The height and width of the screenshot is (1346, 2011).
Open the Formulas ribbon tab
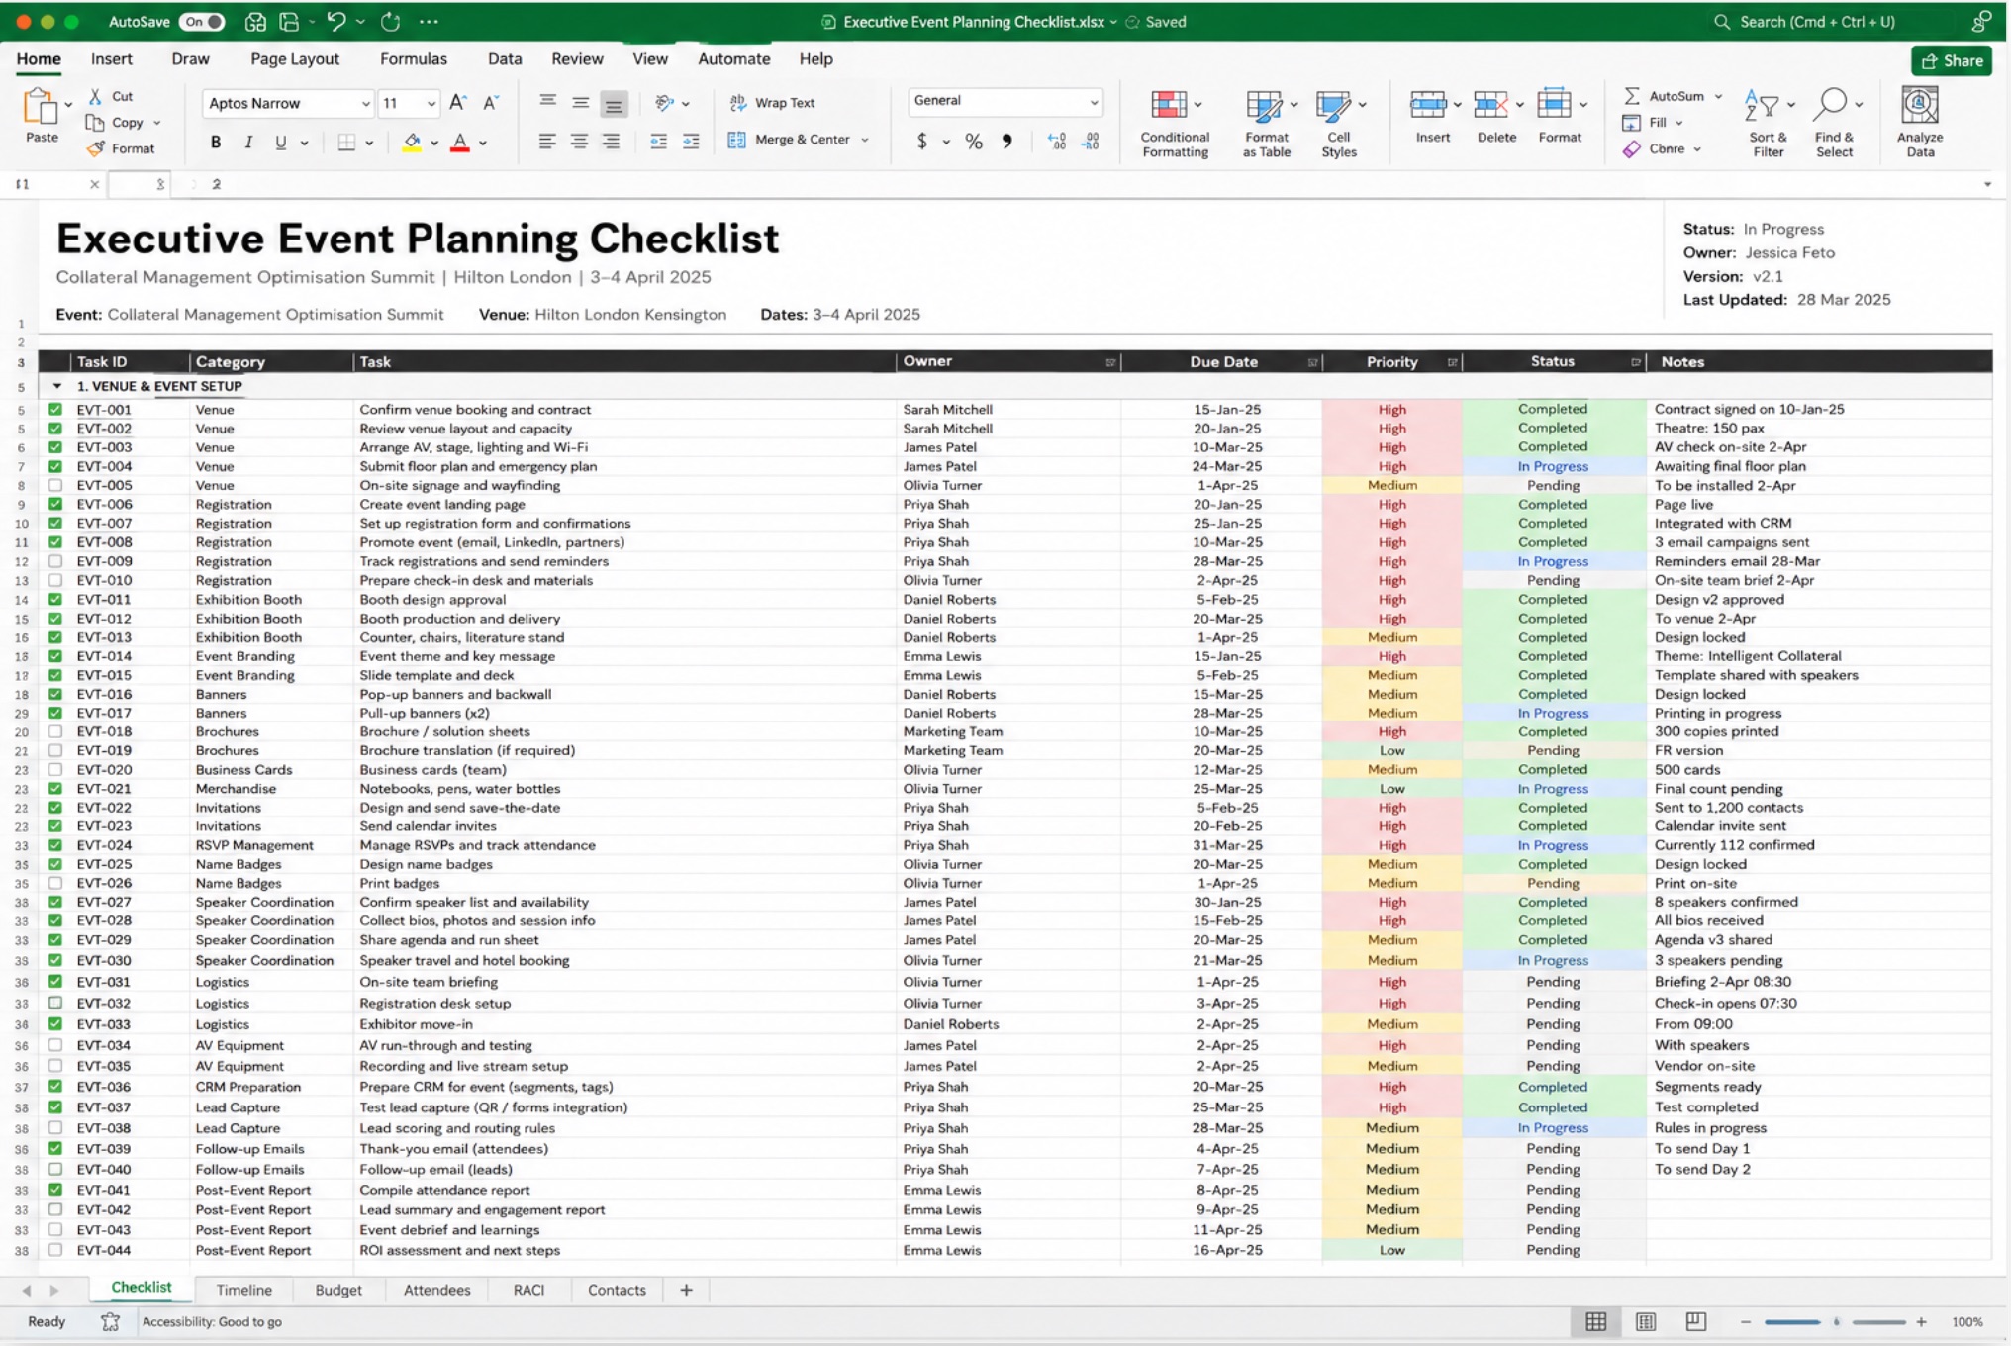pos(413,59)
